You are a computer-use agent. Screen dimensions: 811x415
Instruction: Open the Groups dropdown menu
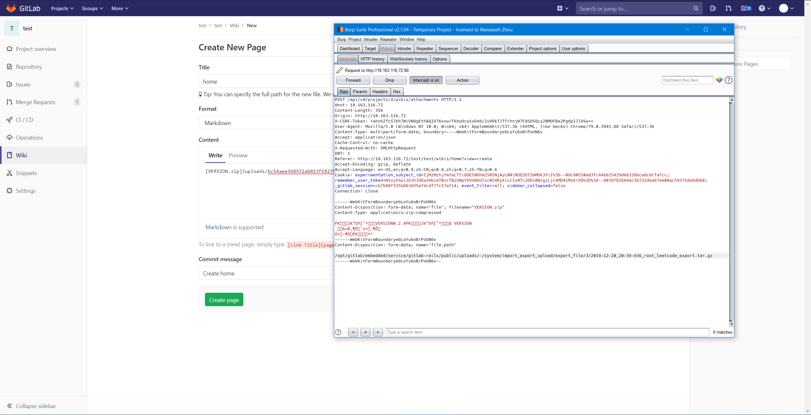[92, 8]
